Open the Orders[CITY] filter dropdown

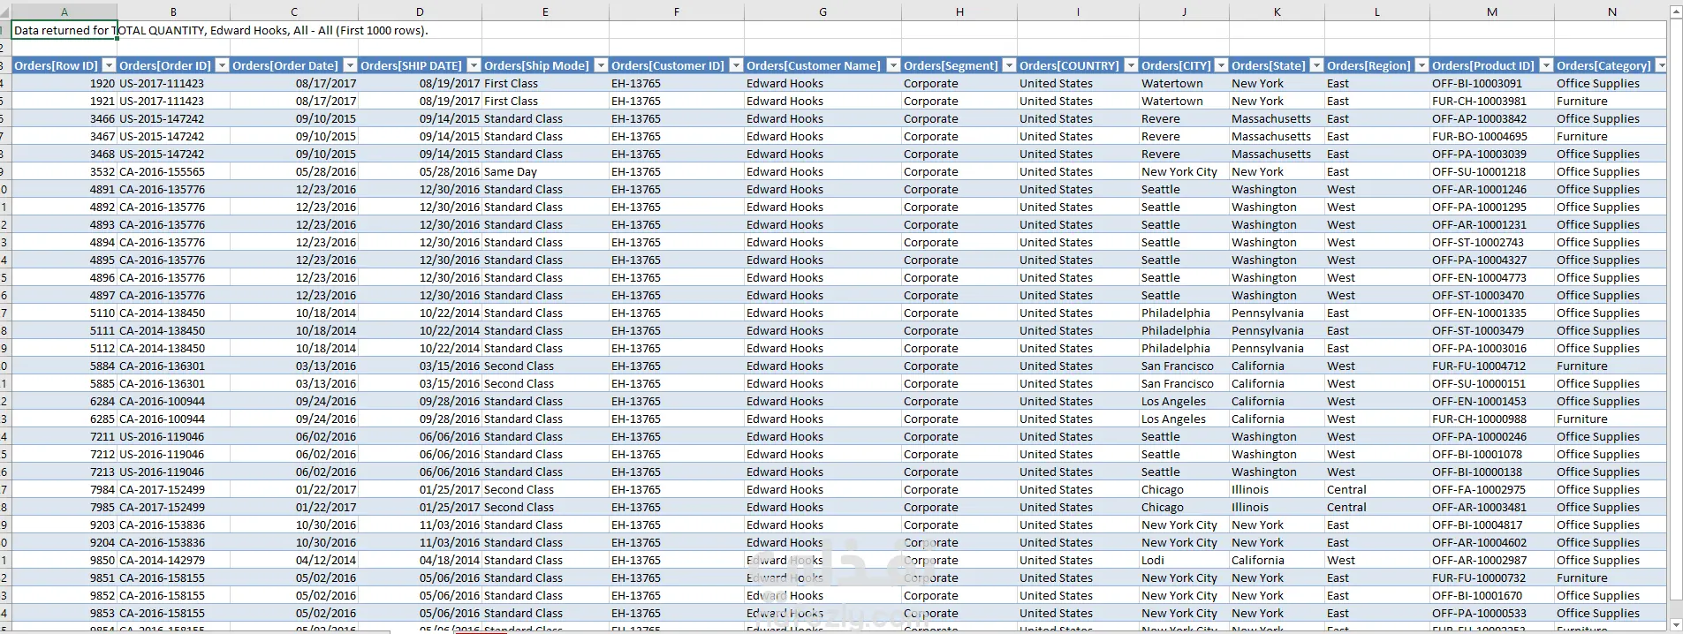(x=1221, y=65)
